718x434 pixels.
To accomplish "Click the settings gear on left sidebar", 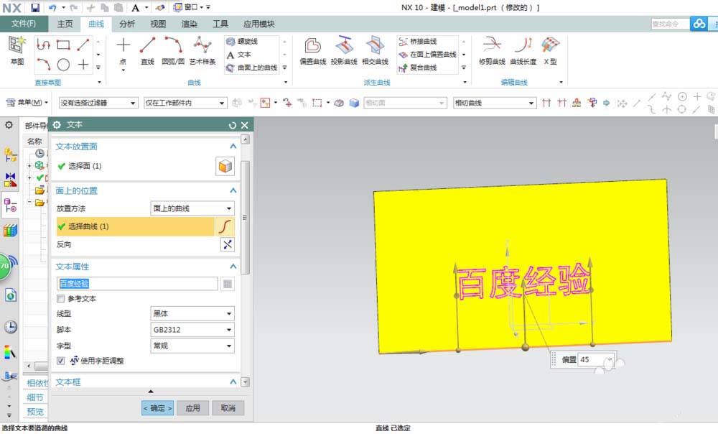I will click(9, 125).
